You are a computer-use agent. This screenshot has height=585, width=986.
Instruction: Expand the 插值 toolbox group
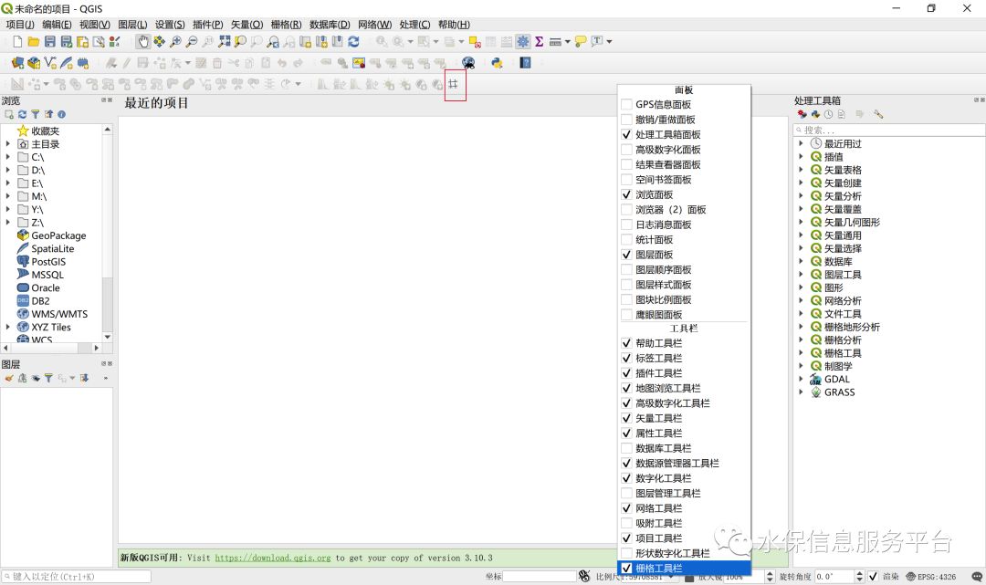point(802,156)
